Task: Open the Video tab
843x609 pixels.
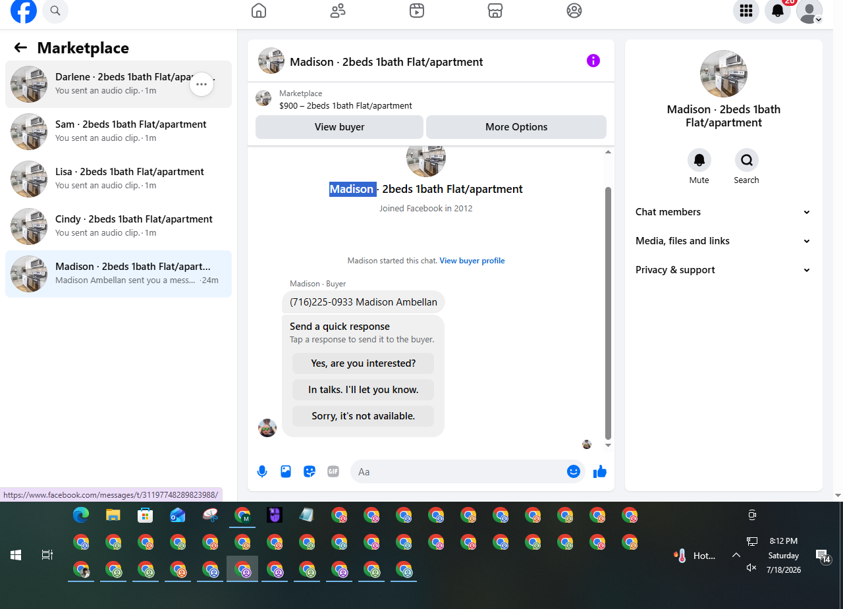Action: tap(416, 11)
